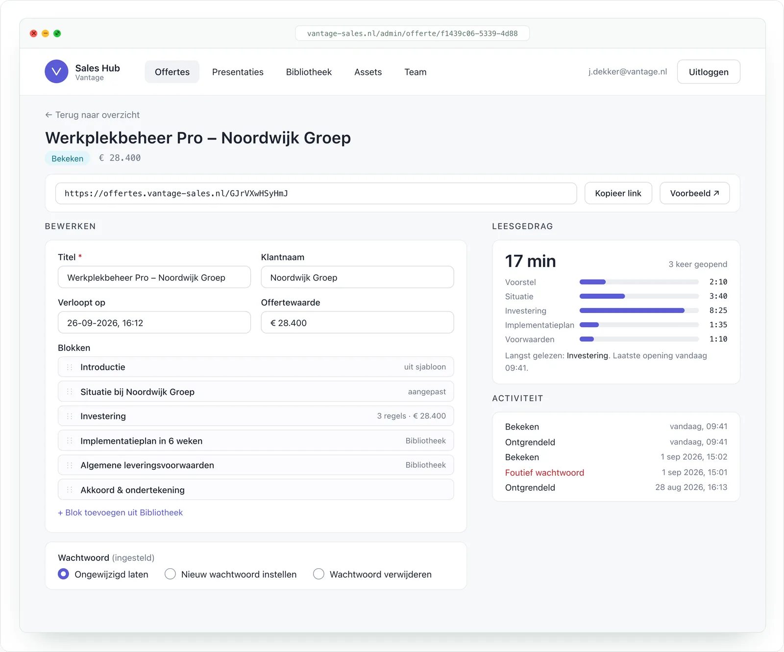The image size is (784, 652).
Task: Open Algemene leveringsvoorwaarden block
Action: click(256, 465)
